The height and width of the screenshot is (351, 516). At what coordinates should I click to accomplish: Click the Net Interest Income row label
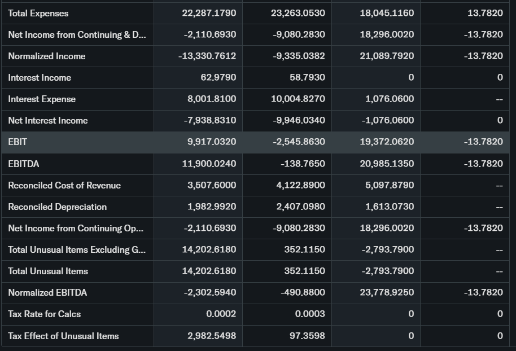pos(48,121)
